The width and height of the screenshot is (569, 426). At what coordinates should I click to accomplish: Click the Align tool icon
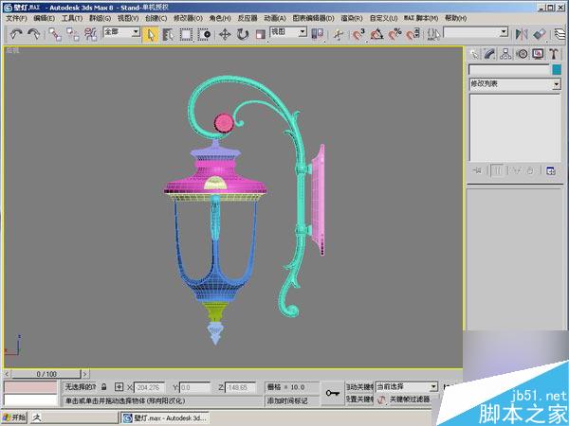point(540,34)
